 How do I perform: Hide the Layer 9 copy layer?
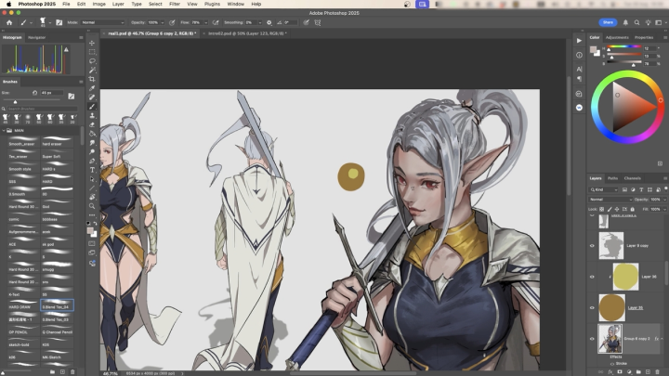coord(592,246)
